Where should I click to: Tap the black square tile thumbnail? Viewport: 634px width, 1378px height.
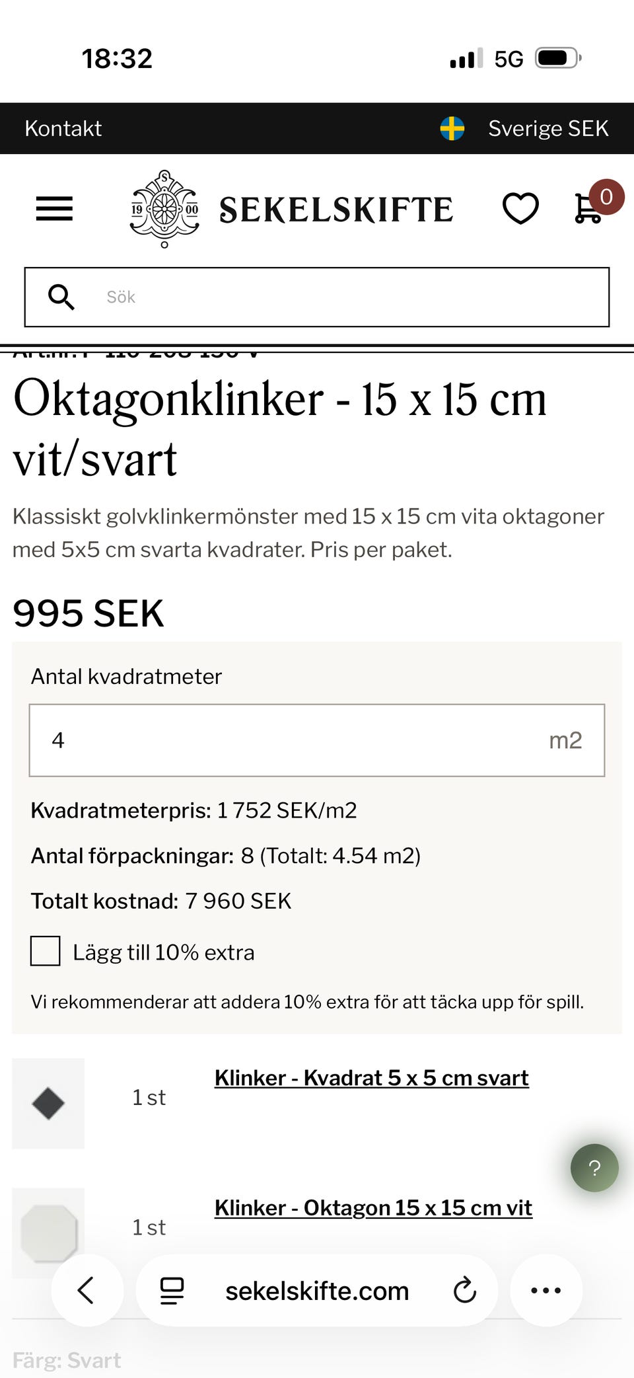click(48, 1103)
